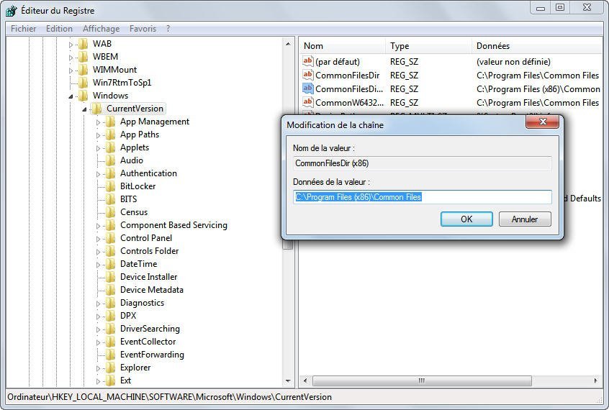The image size is (609, 410).
Task: Click the DPX folder icon
Action: coord(111,316)
